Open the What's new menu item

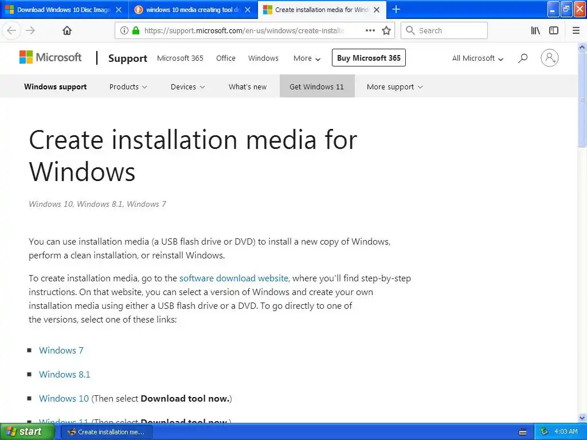tap(248, 87)
